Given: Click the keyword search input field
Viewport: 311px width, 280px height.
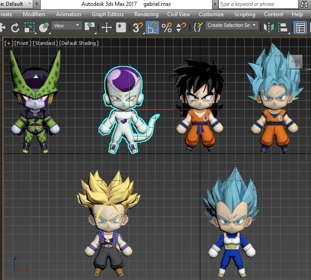Looking at the screenshot, I should (258, 4).
